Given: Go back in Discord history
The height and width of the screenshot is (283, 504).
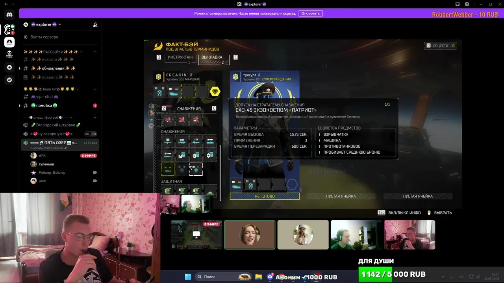Looking at the screenshot, I should (6, 4).
